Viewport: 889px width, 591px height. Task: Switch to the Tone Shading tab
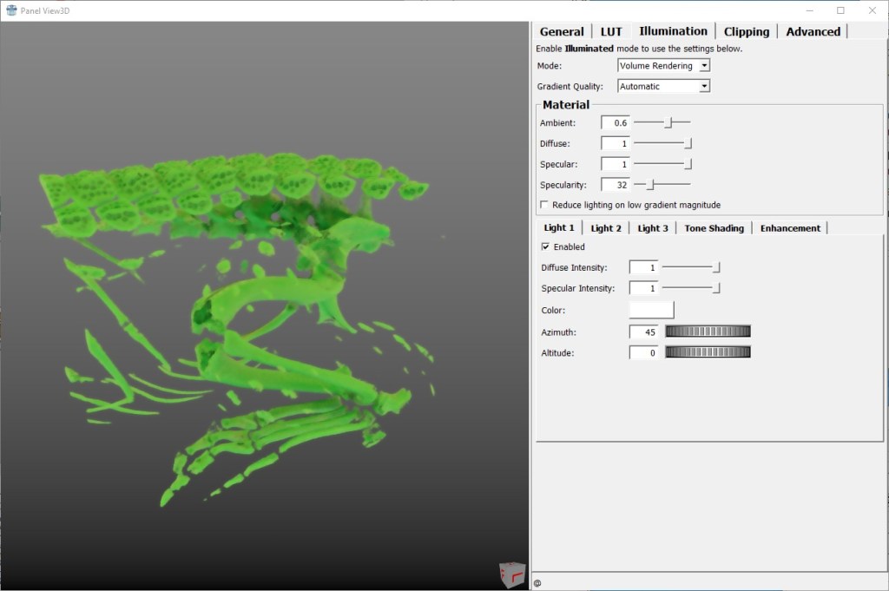point(714,228)
